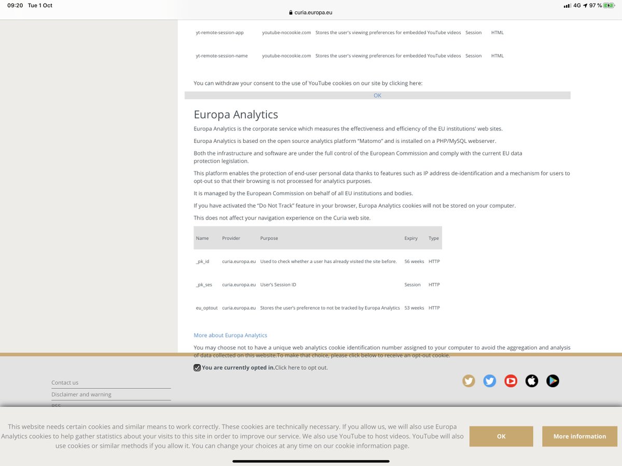Select the Purpose column header
Viewport: 622px width, 466px height.
[269, 238]
